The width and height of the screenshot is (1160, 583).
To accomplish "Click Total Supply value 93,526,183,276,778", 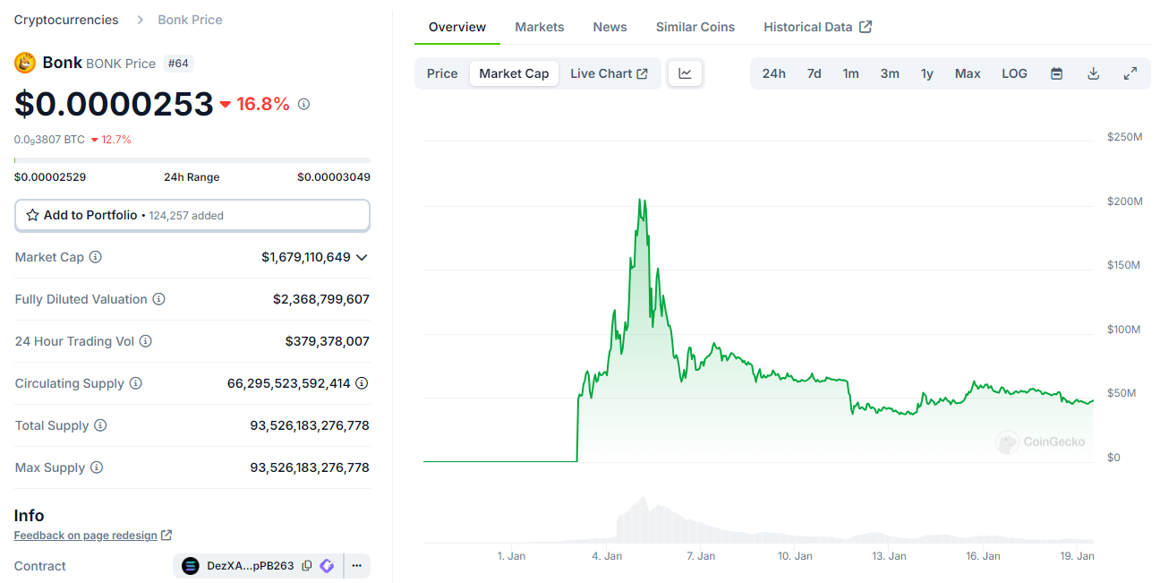I will point(310,425).
